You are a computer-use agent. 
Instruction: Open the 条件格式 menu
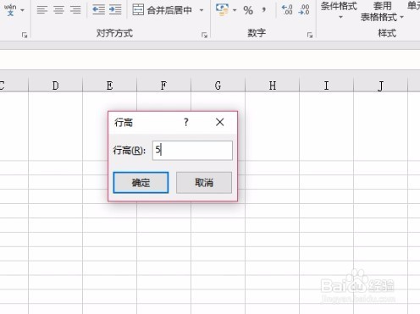tap(340, 11)
